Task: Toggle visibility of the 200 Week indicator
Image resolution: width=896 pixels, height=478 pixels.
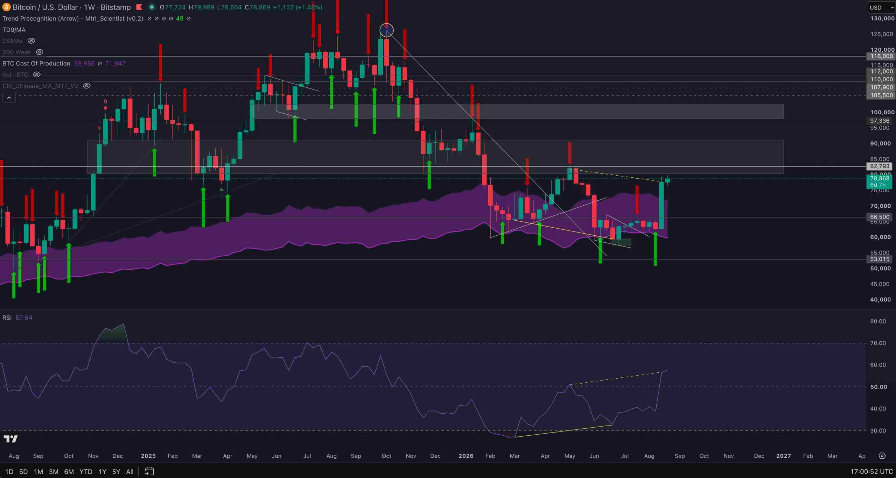Action: (x=40, y=52)
